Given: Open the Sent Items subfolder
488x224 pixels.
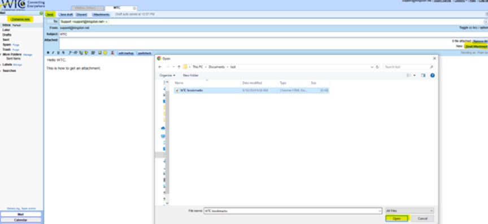Looking at the screenshot, I should 14,59.
